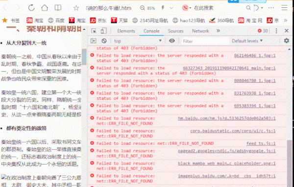Clear the console
The height and width of the screenshot is (187, 294).
click(x=104, y=41)
